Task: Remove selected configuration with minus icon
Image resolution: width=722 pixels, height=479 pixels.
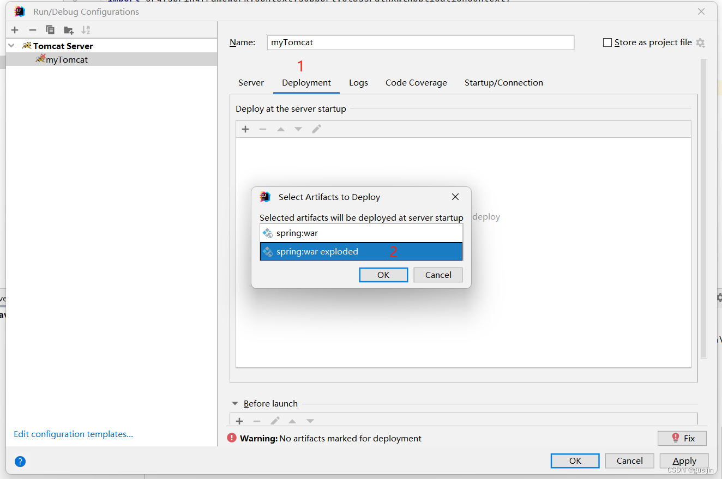Action: click(33, 30)
